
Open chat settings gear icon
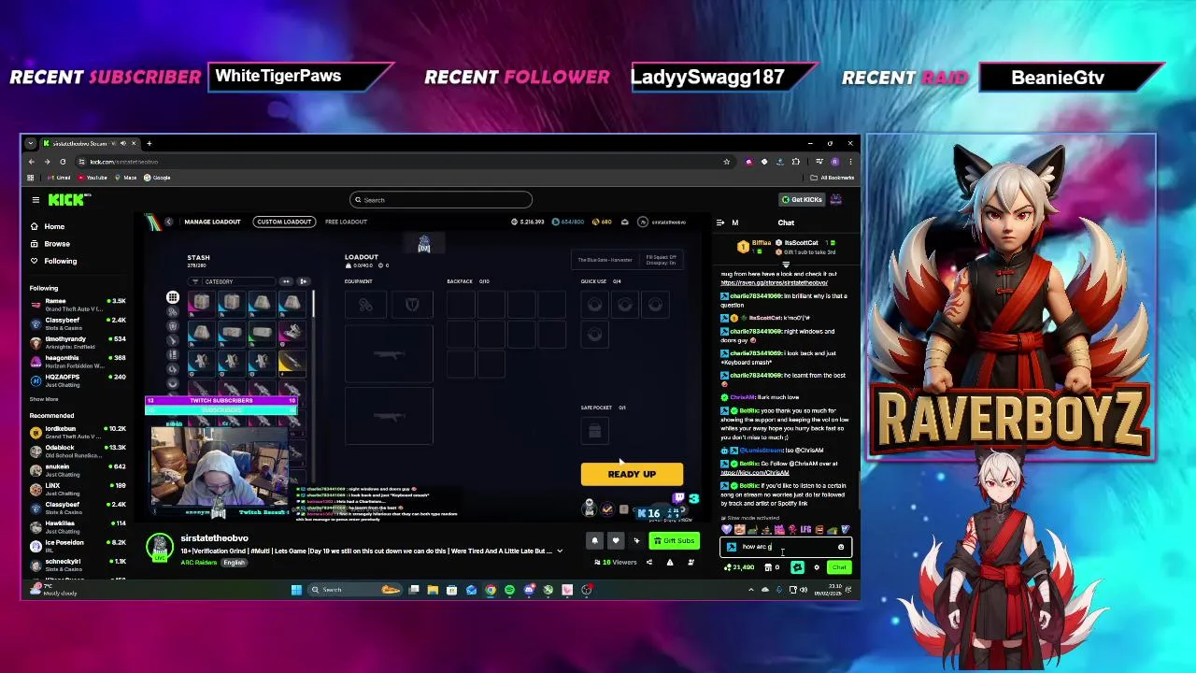[x=817, y=567]
